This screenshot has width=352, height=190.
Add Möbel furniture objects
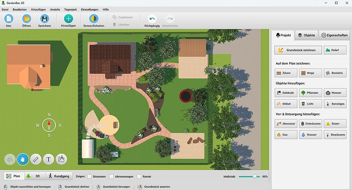286,104
